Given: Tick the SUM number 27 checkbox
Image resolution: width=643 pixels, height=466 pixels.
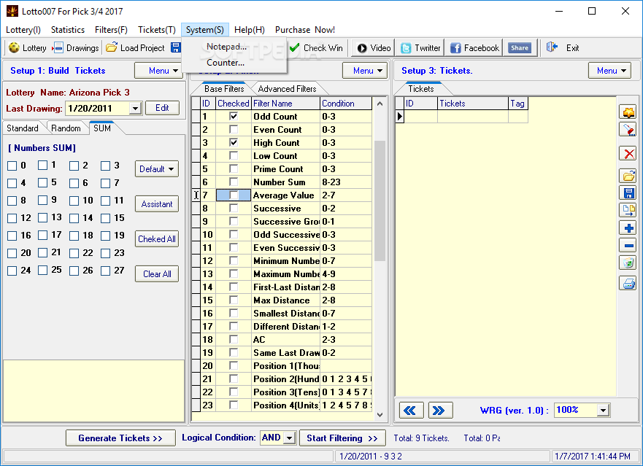Looking at the screenshot, I should 105,271.
